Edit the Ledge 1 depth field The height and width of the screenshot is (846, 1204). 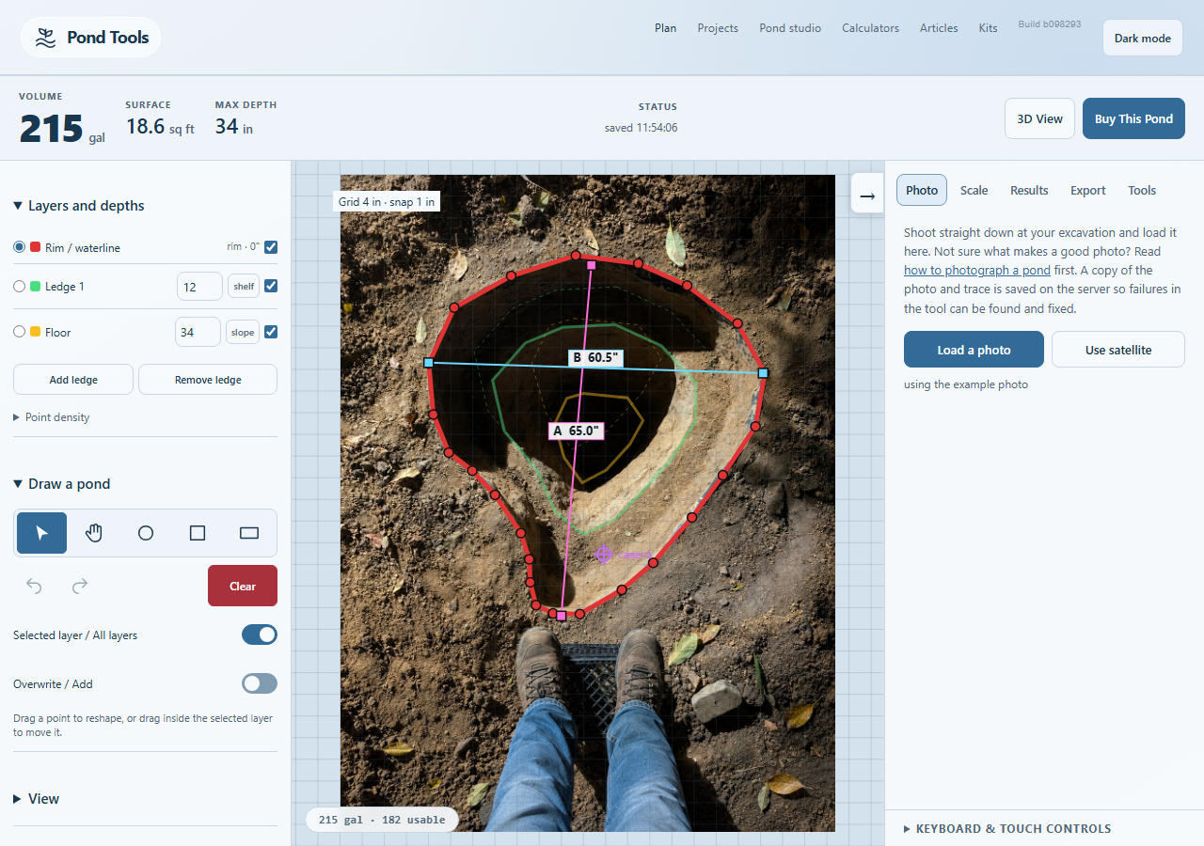tap(199, 287)
